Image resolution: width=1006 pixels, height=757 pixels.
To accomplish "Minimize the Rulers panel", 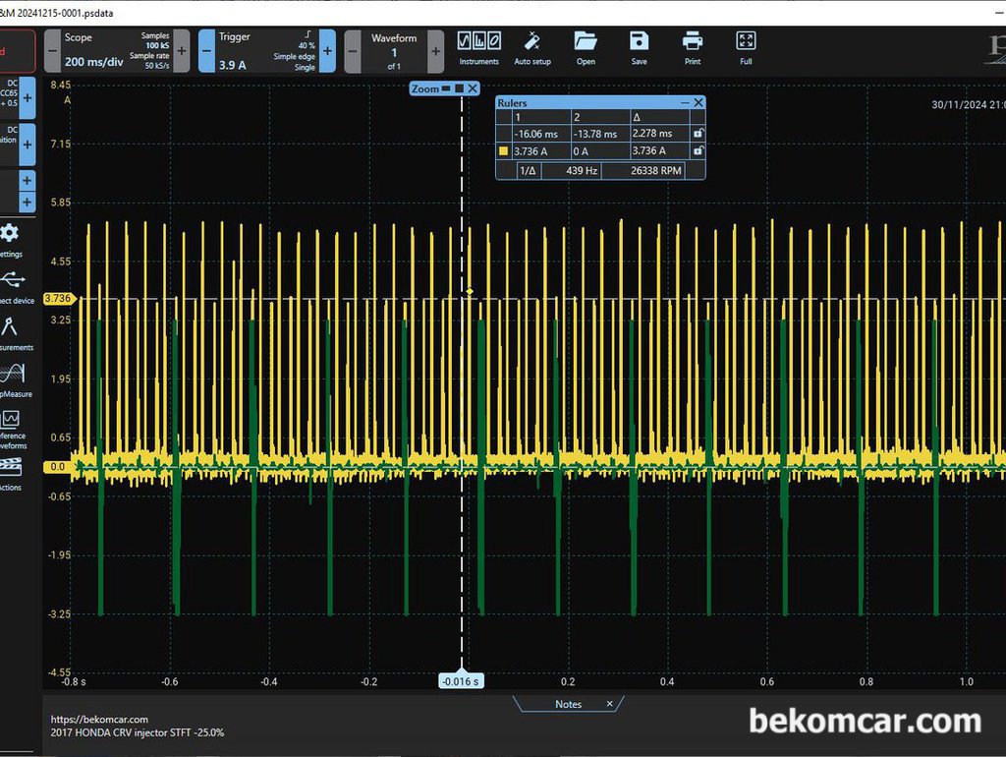I will pyautogui.click(x=685, y=102).
